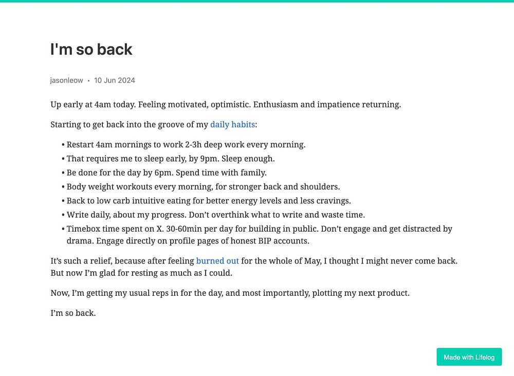Click the "Be done for the day by 6pm" bullet

tap(167, 173)
